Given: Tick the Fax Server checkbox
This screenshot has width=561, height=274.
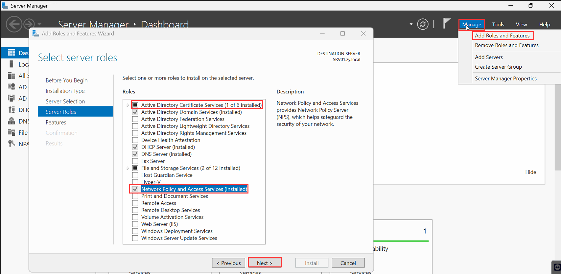Looking at the screenshot, I should 135,161.
